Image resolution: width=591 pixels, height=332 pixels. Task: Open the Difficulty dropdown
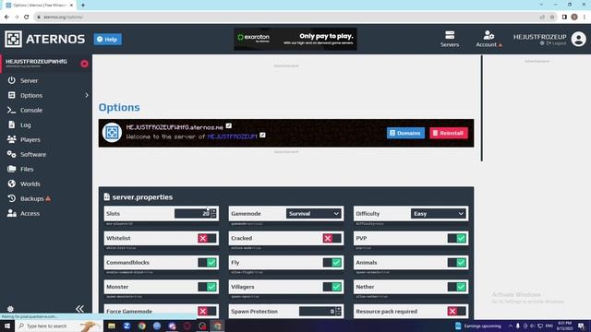point(439,213)
